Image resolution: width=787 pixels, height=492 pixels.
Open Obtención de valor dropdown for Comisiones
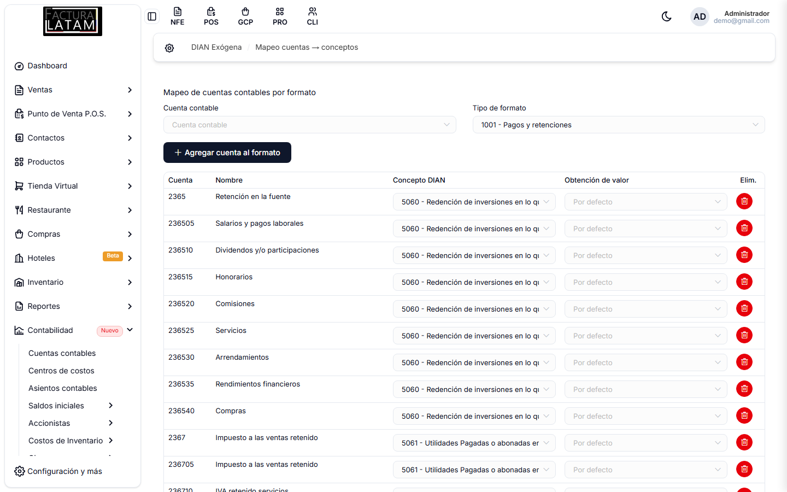coord(646,309)
